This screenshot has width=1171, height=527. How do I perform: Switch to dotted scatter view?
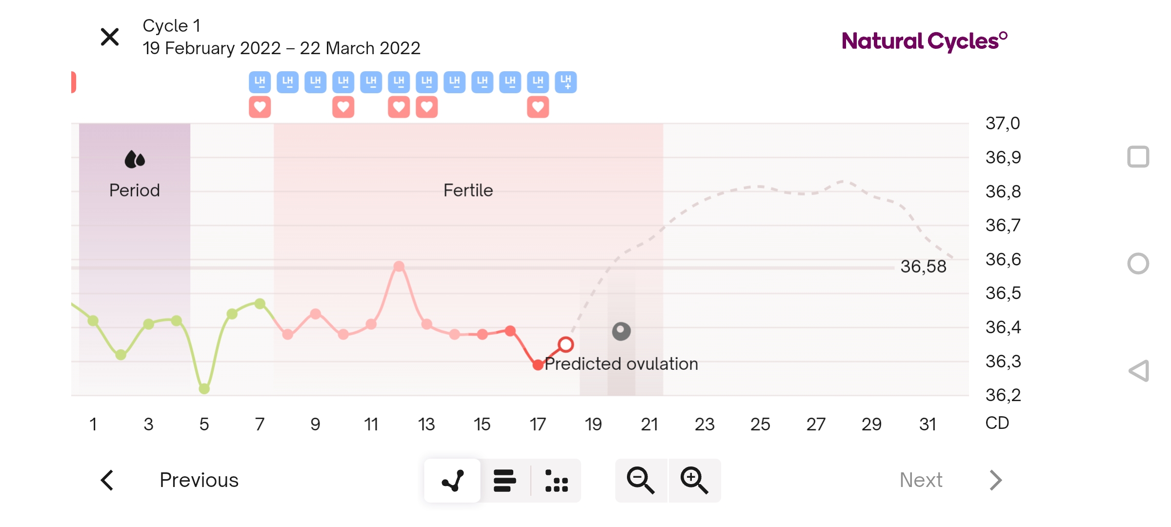[x=556, y=481]
